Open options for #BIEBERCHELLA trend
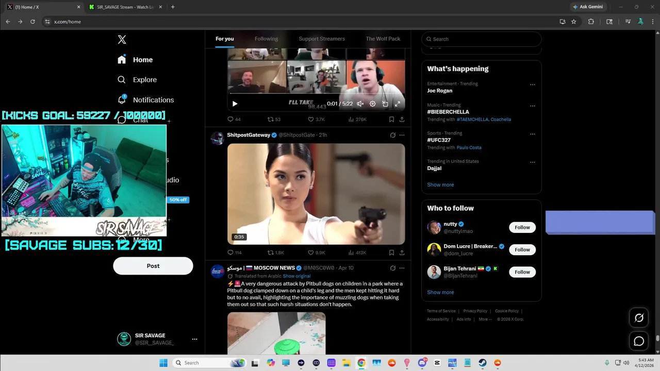The height and width of the screenshot is (371, 660). (x=533, y=106)
